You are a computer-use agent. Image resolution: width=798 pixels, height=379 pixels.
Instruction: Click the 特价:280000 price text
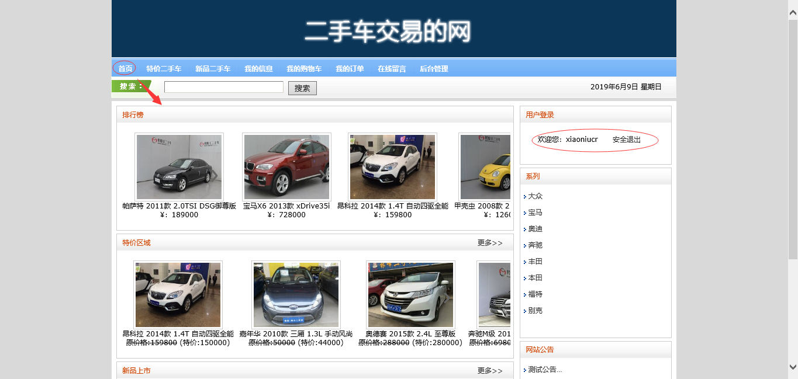(x=437, y=343)
